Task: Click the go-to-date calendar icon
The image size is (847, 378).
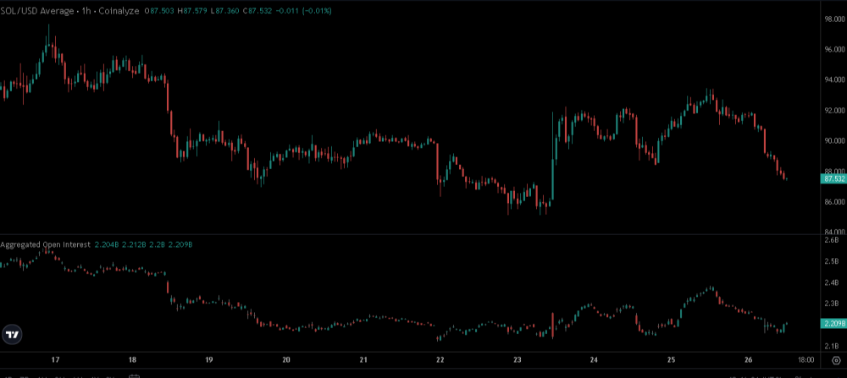Action: coord(136,374)
